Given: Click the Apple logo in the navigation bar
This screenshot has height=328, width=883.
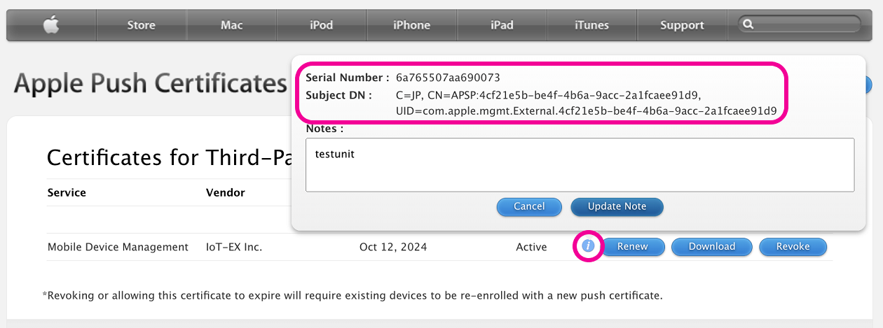Looking at the screenshot, I should click(50, 25).
